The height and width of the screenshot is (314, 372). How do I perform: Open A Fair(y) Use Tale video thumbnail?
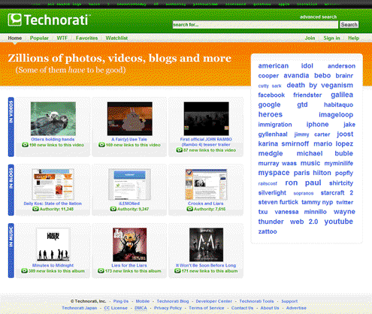point(130,119)
